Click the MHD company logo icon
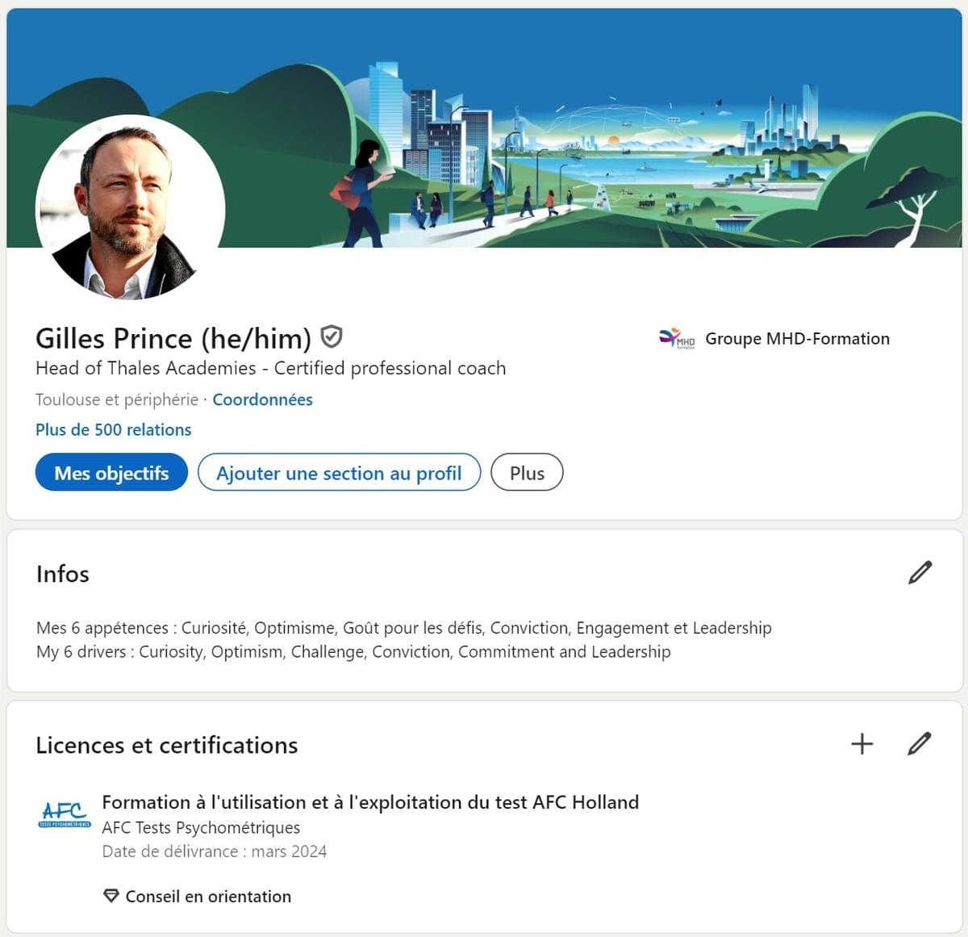 [x=677, y=339]
